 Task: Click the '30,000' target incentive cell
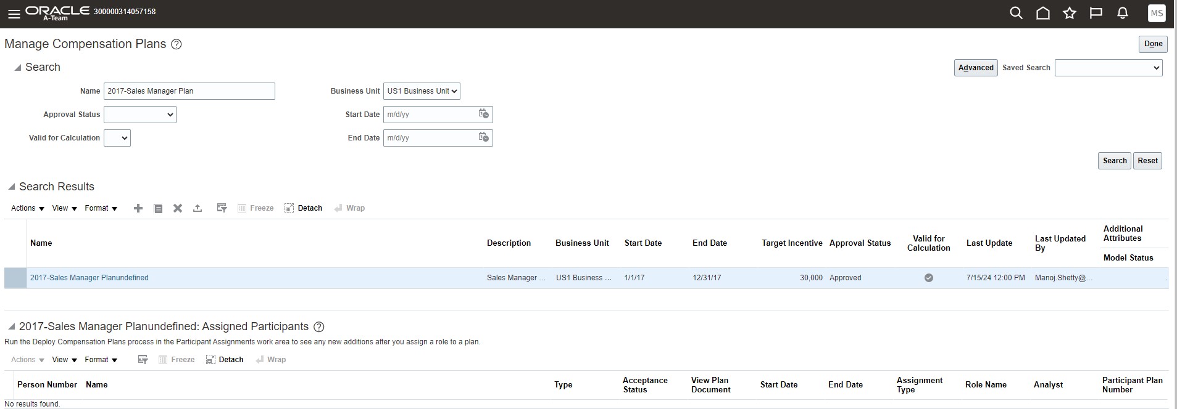811,278
